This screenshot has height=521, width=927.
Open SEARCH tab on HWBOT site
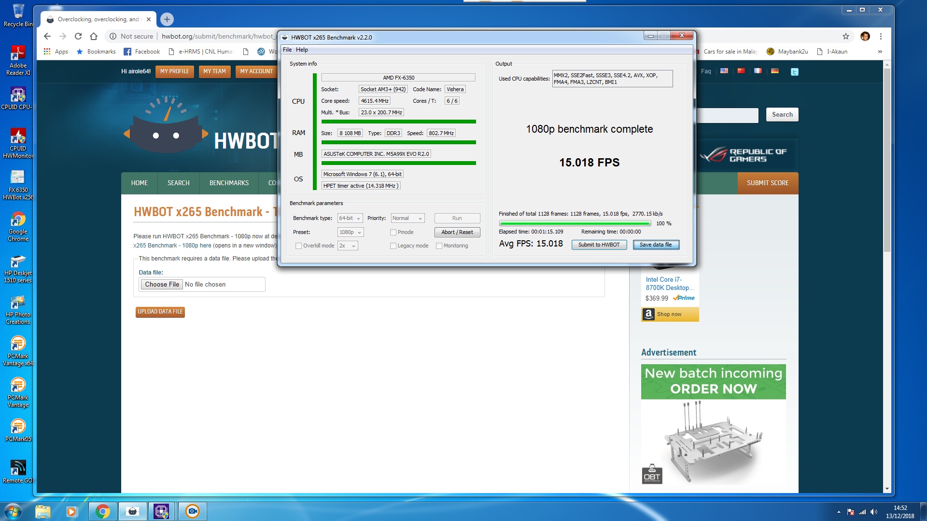coord(178,183)
